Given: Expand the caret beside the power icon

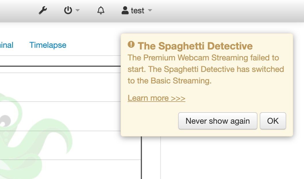Looking at the screenshot, I should coord(78,11).
